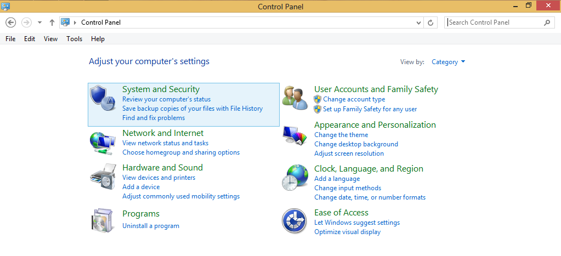The width and height of the screenshot is (561, 256).
Task: Click View network status and tasks
Action: click(165, 143)
